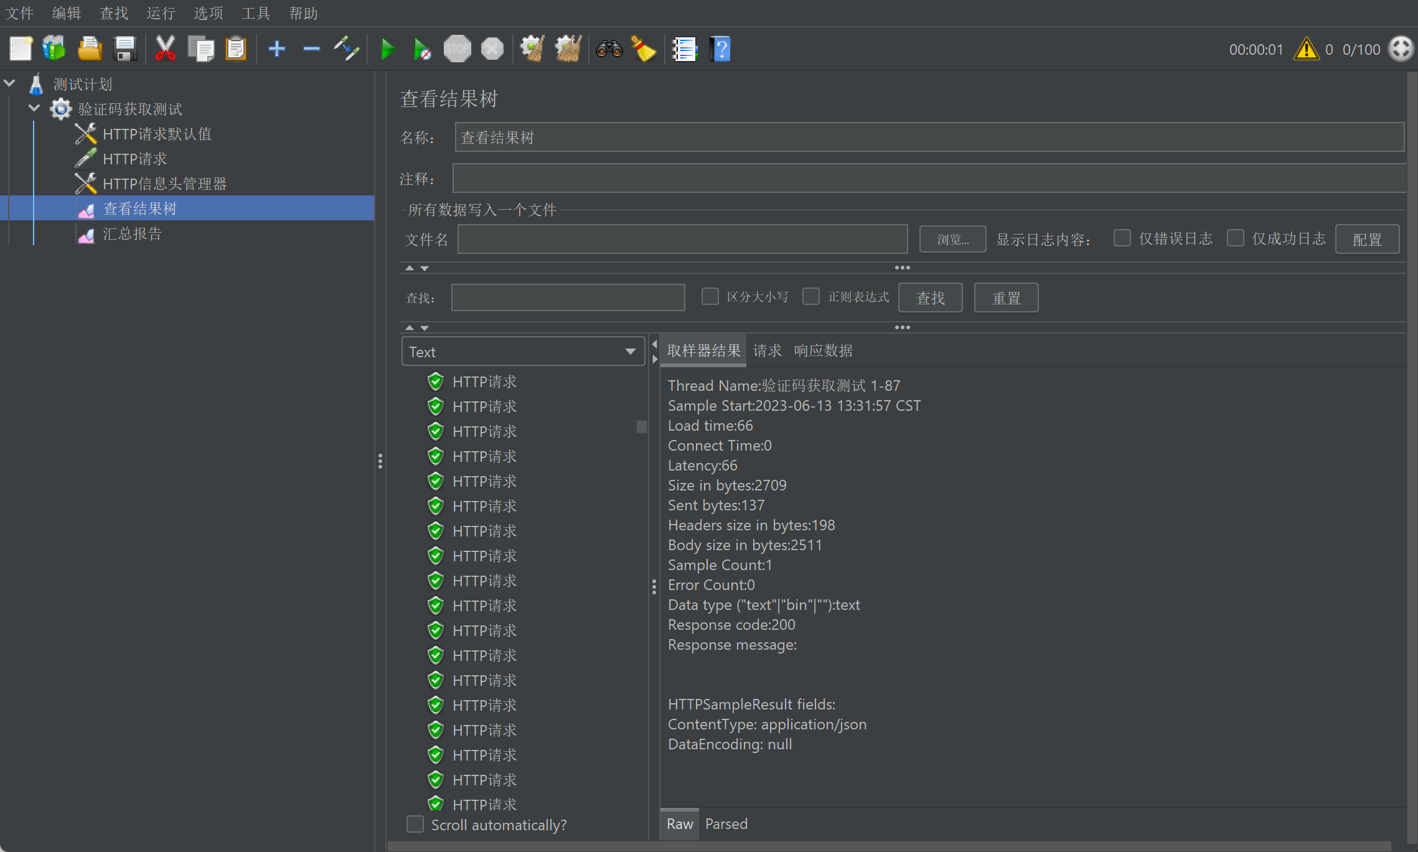Open the Text renderer dropdown

(x=523, y=352)
